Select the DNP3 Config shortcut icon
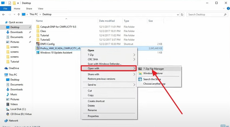Screen dimensions: 230x127 (x=38, y=44)
